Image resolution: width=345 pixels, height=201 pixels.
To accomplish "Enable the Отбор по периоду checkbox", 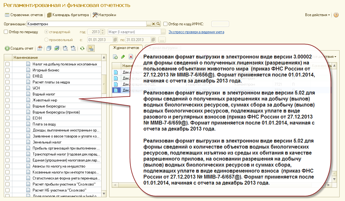I will [x=6, y=32].
